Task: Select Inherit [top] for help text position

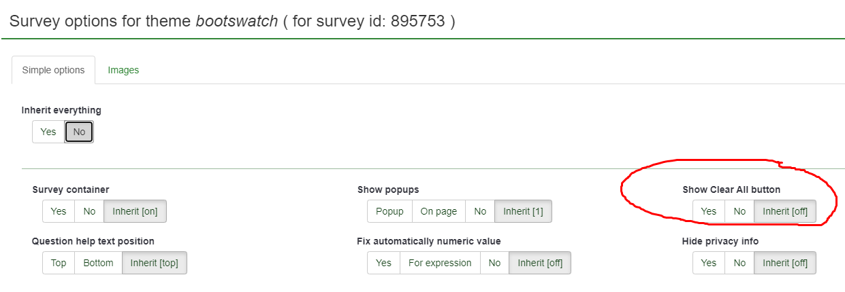Action: [154, 263]
